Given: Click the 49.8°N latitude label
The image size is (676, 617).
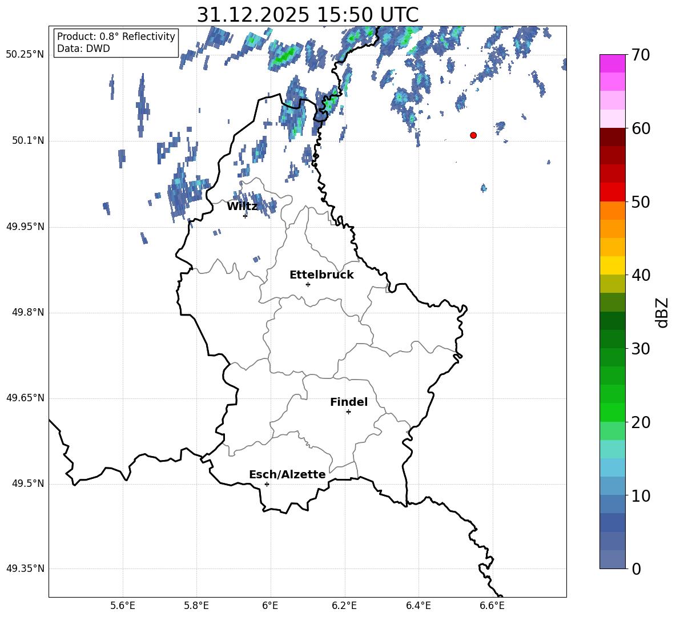Looking at the screenshot, I should pyautogui.click(x=28, y=312).
